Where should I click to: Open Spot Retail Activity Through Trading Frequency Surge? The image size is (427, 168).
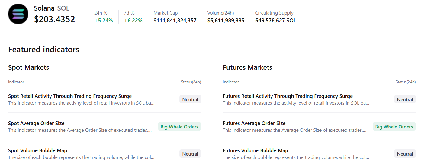click(x=70, y=96)
